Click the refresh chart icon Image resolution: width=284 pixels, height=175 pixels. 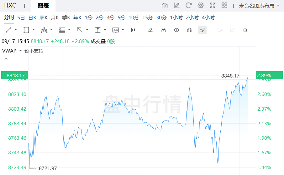pos(188,6)
